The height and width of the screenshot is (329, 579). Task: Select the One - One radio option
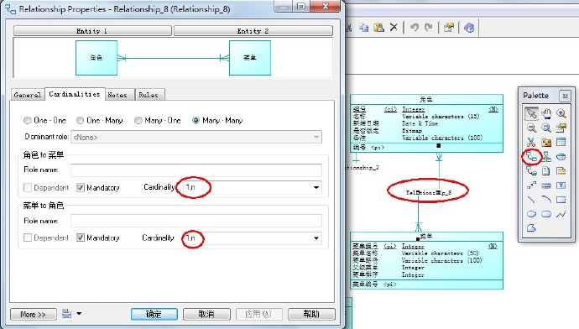[x=44, y=120]
